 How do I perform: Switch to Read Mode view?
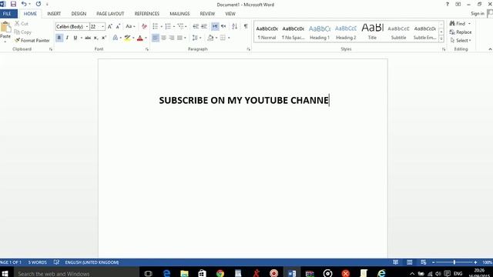click(395, 262)
